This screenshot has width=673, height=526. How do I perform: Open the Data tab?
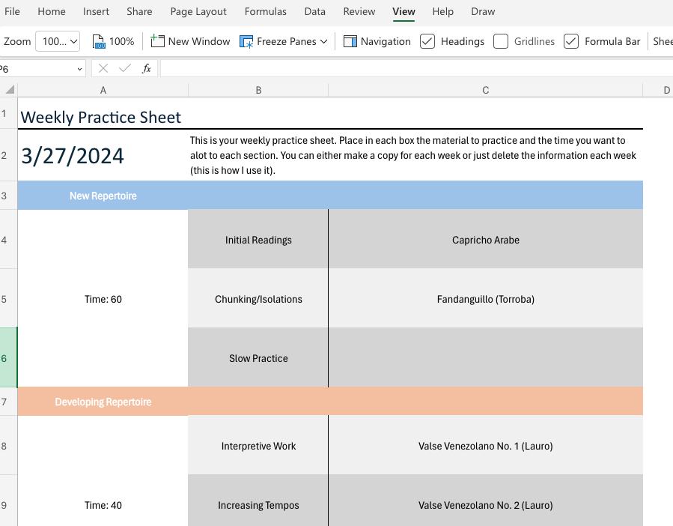[315, 11]
